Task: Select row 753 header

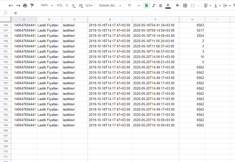Action: 6,62
